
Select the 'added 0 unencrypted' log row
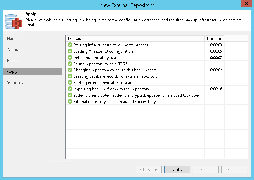138,95
